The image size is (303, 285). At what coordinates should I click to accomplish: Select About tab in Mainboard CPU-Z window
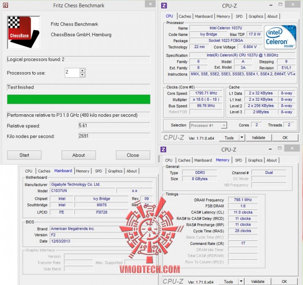[132, 171]
